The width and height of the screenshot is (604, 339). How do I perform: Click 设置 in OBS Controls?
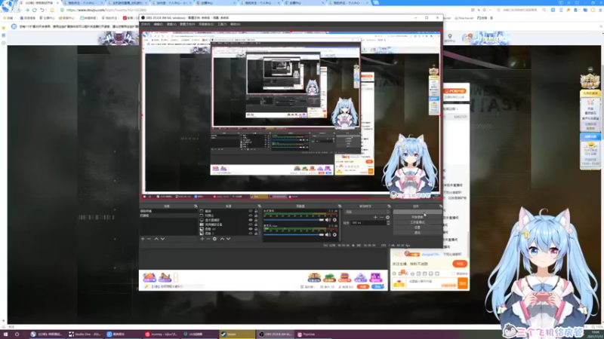click(418, 228)
